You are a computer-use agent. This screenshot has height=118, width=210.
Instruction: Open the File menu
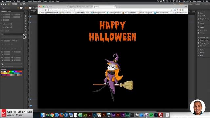[14, 1]
